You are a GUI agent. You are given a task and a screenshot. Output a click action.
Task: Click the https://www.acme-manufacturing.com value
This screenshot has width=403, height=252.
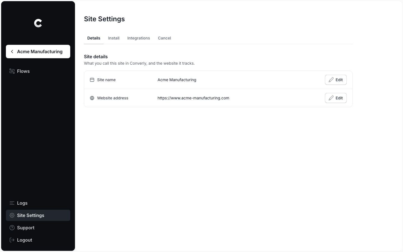[193, 98]
